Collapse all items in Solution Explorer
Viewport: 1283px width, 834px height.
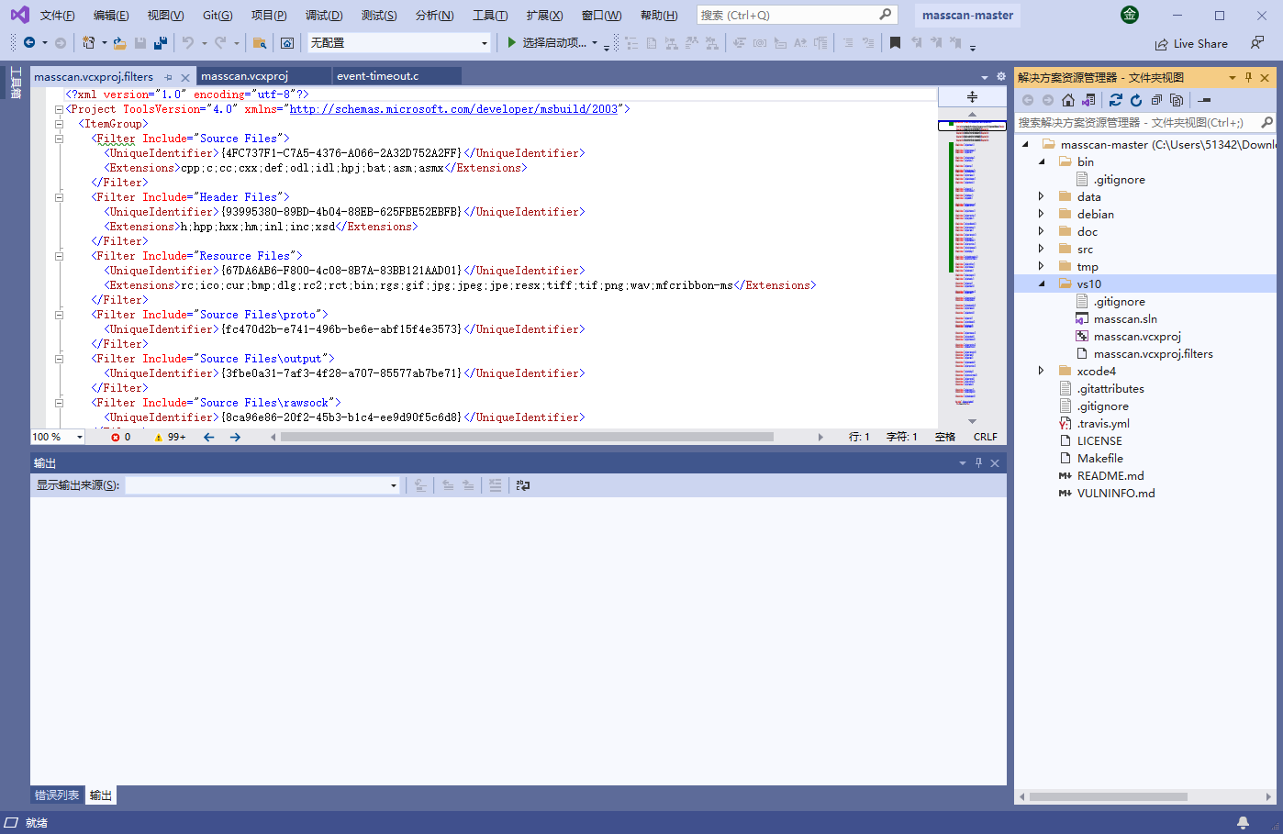point(1158,99)
